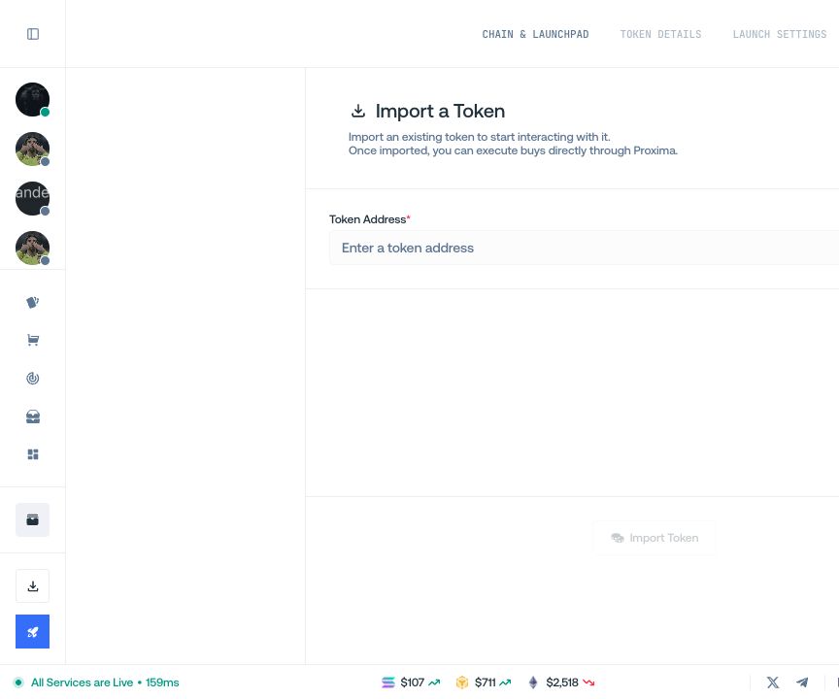This screenshot has height=699, width=839.
Task: Switch to Launch Settings step
Action: pyautogui.click(x=780, y=34)
